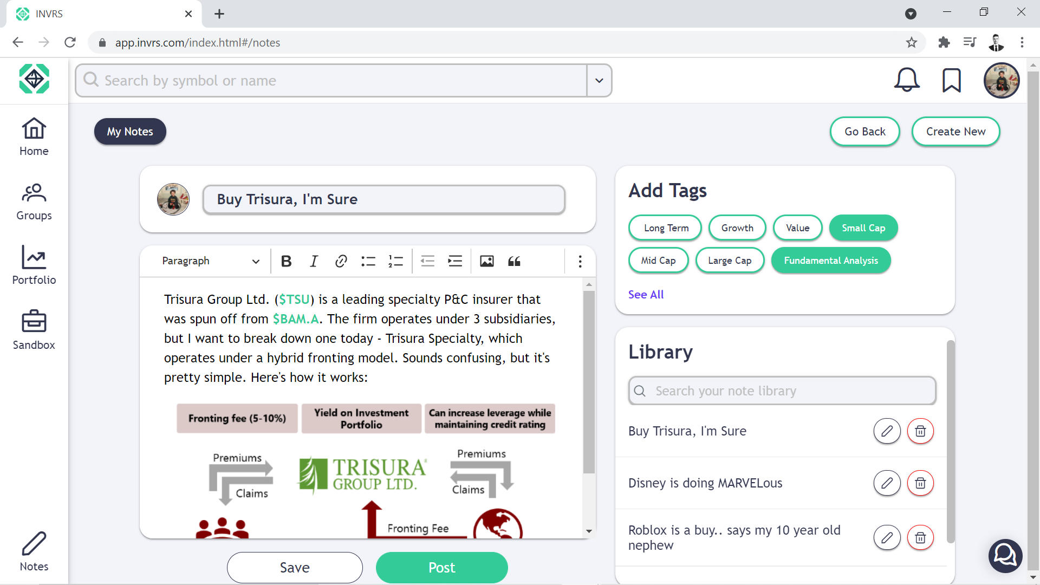Open the $TSU ticker link
Viewport: 1040px width, 585px height.
294,300
